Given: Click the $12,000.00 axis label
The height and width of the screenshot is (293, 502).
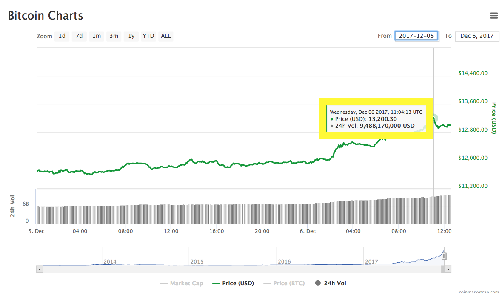Looking at the screenshot, I should [473, 158].
